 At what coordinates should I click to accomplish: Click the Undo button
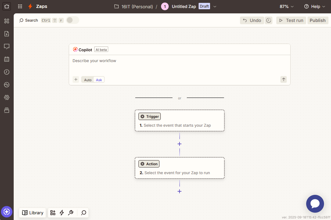[252, 20]
